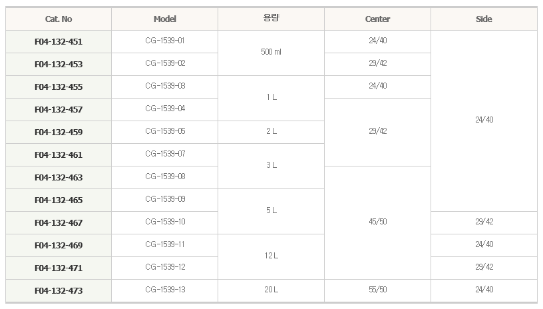Select catalog number F04-132-471
This screenshot has height=309, width=543.
click(x=59, y=268)
